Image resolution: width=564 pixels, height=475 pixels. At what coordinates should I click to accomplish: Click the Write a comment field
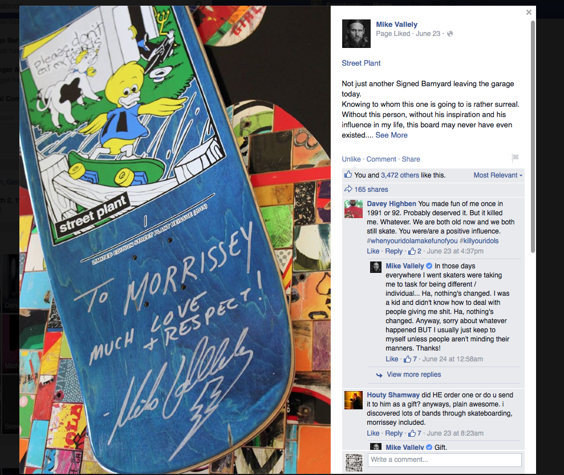[445, 460]
